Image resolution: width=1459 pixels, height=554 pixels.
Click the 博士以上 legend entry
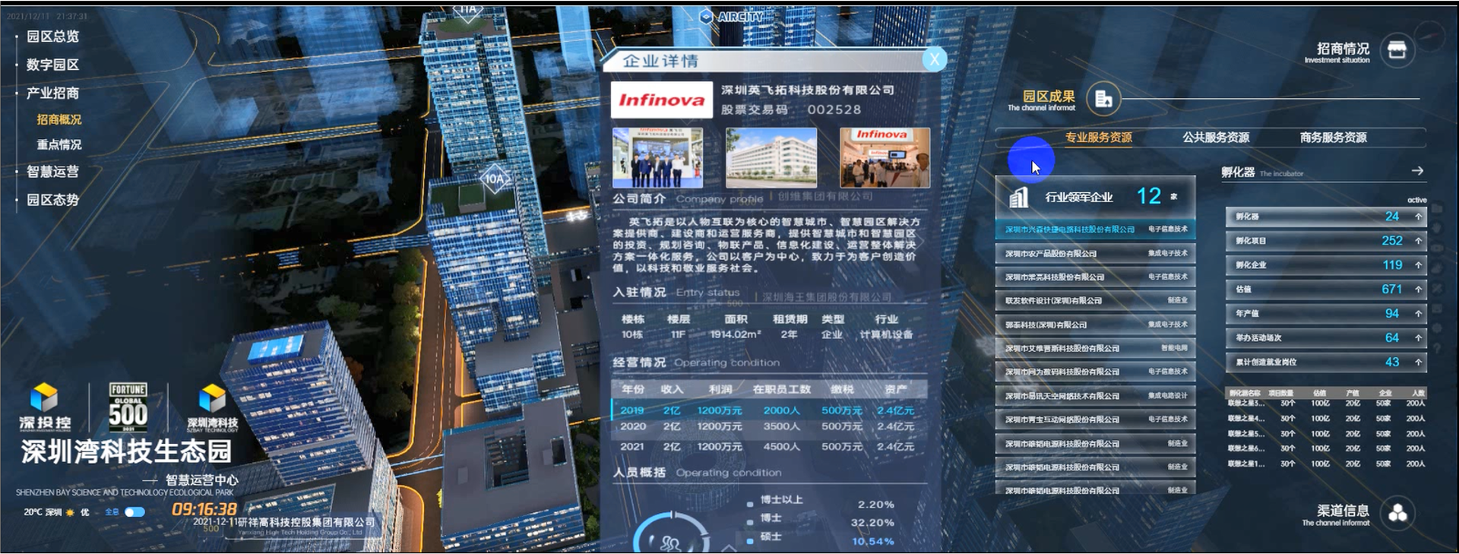(781, 500)
